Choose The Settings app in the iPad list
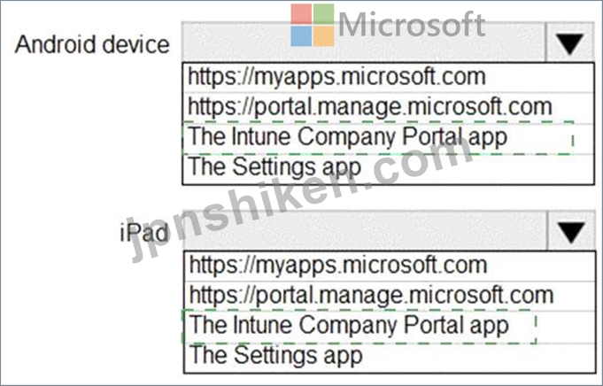603x386 pixels. tap(390, 358)
